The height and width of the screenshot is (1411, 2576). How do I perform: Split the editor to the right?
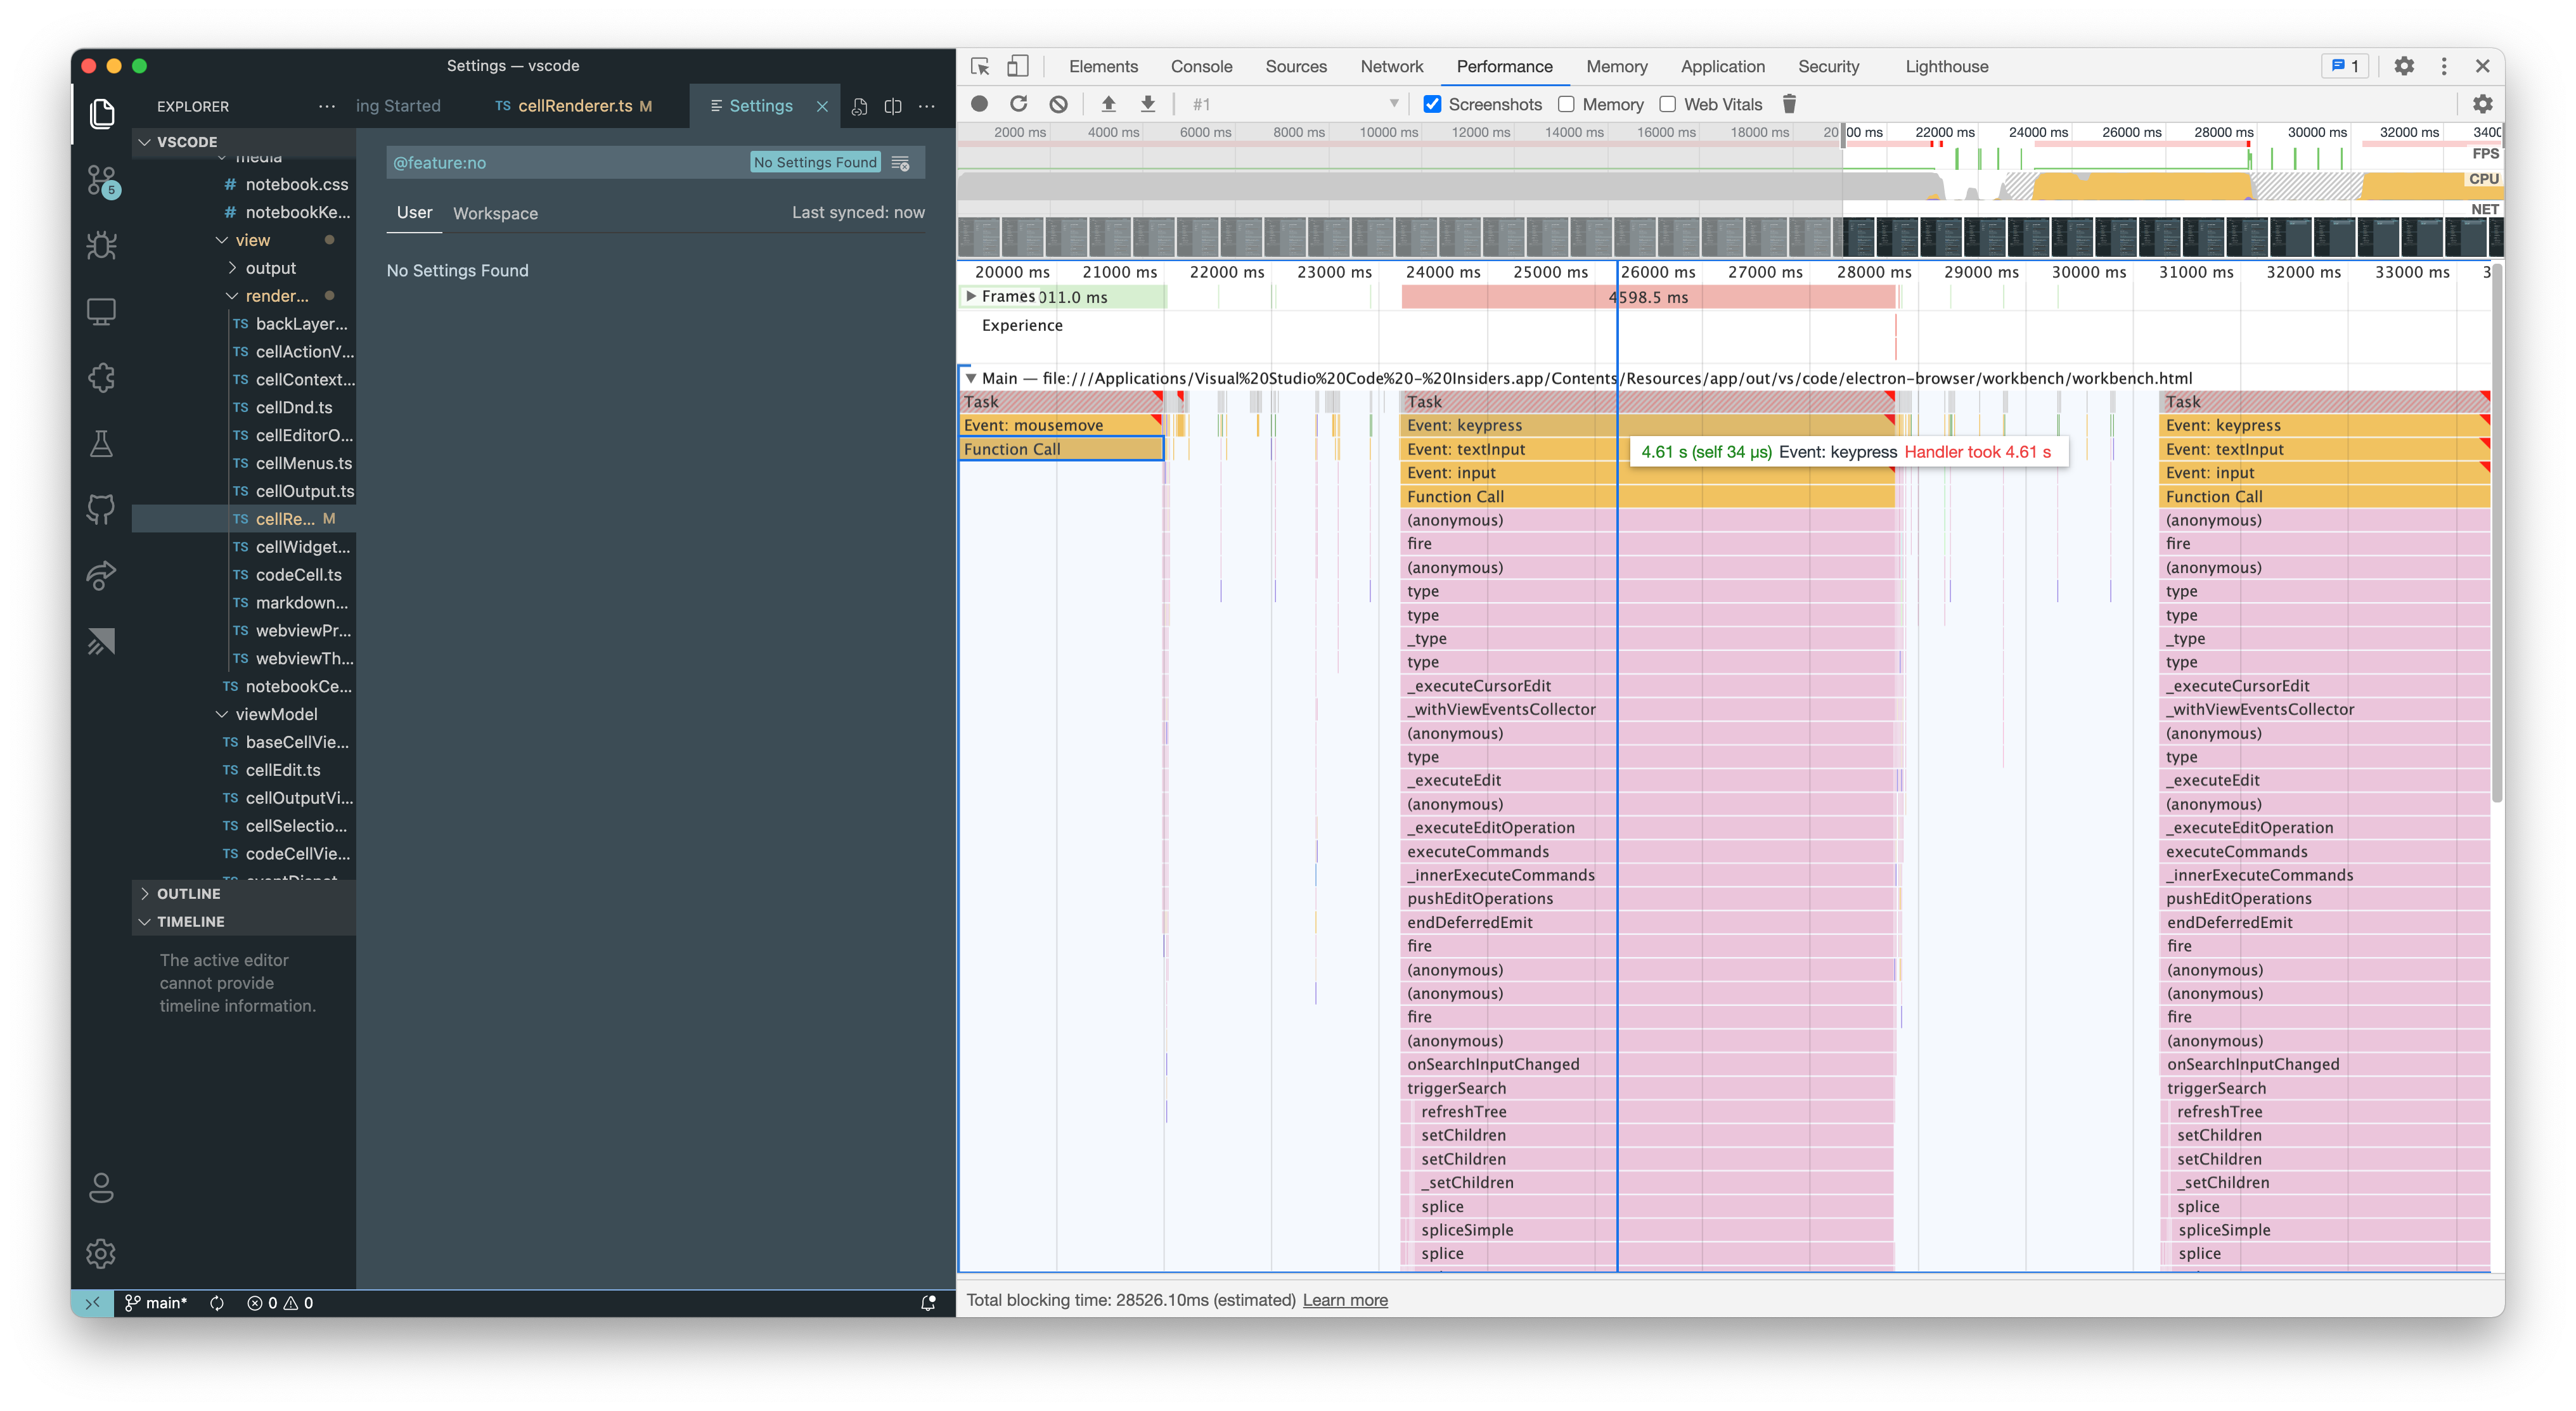[x=893, y=106]
